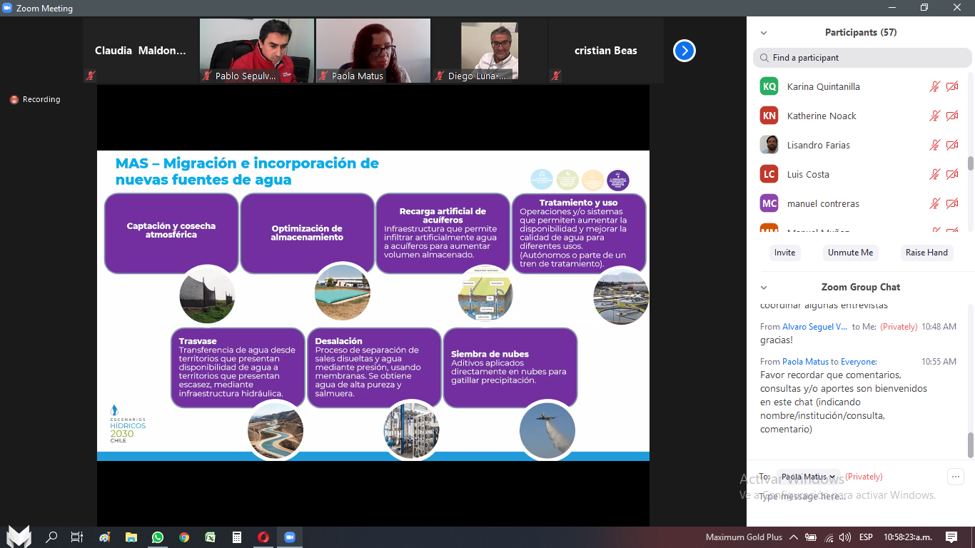Click Karina Quintanilla's muted microphone icon
This screenshot has width=975, height=548.
tap(935, 86)
